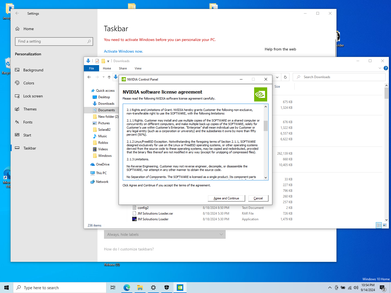This screenshot has width=391, height=293.
Task: Select Pictures in Explorer sidebar
Action: point(104,123)
